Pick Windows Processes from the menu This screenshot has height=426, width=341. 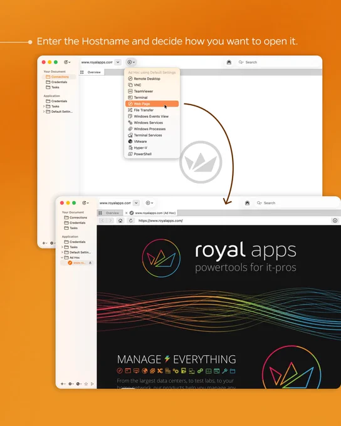152,129
